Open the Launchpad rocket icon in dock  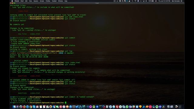pyautogui.click(x=21, y=107)
